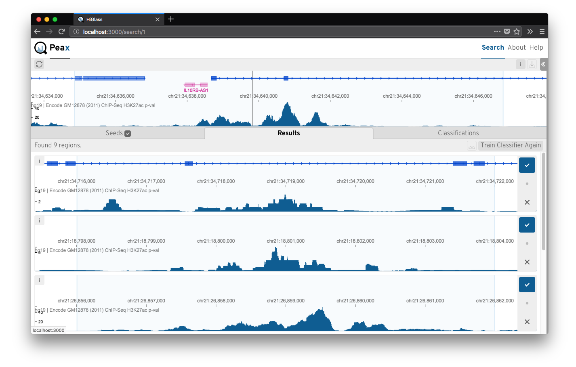Open the Help link in the header
576x367 pixels.
536,48
